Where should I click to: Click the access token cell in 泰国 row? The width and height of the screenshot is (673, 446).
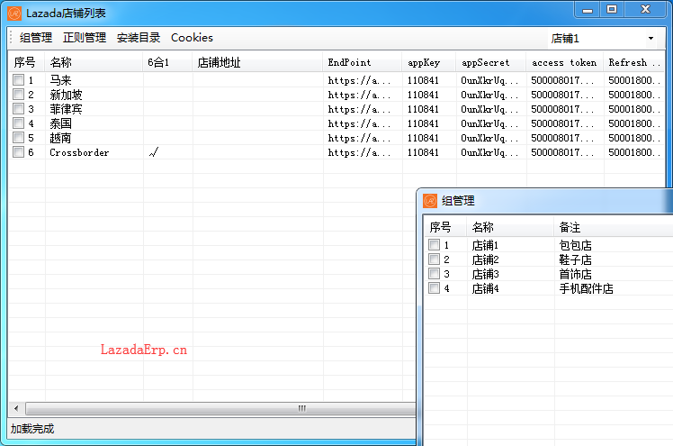[x=562, y=123]
